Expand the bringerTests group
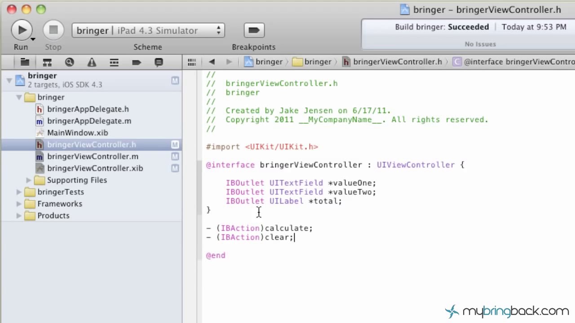575x323 pixels. click(19, 192)
